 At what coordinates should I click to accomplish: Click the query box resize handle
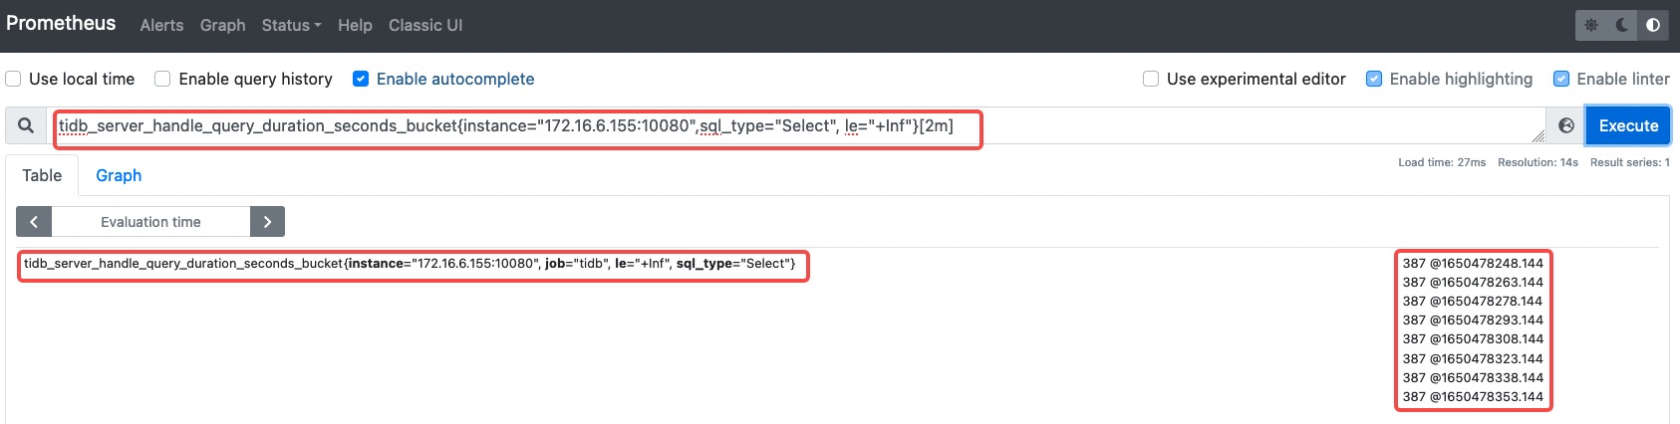coord(1538,136)
